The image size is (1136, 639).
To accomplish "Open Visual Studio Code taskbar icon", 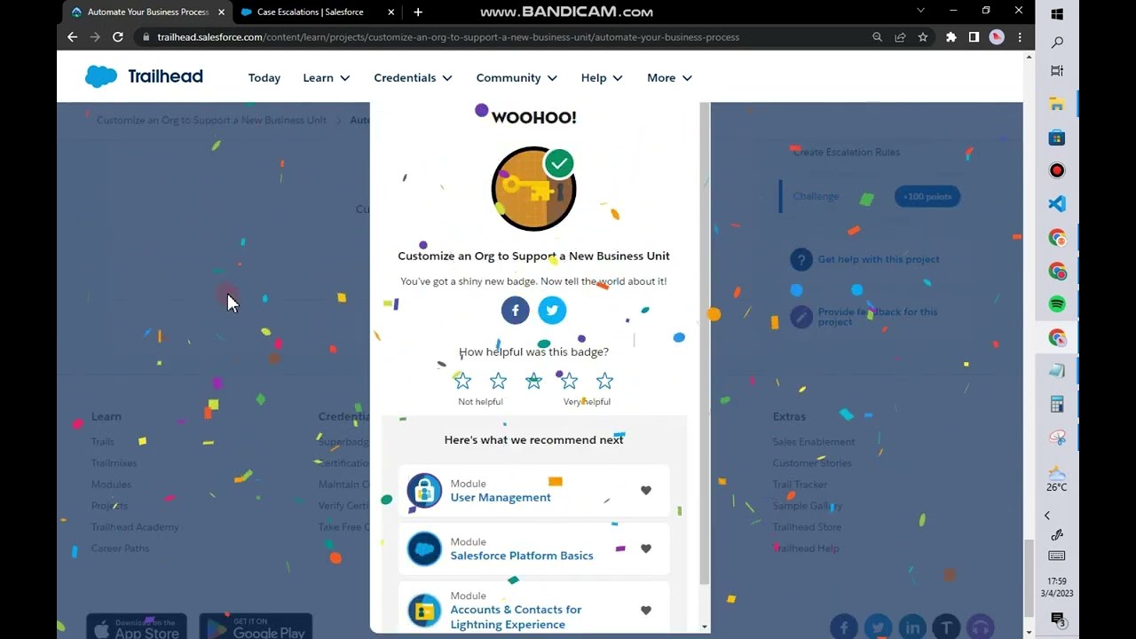I will tap(1057, 203).
